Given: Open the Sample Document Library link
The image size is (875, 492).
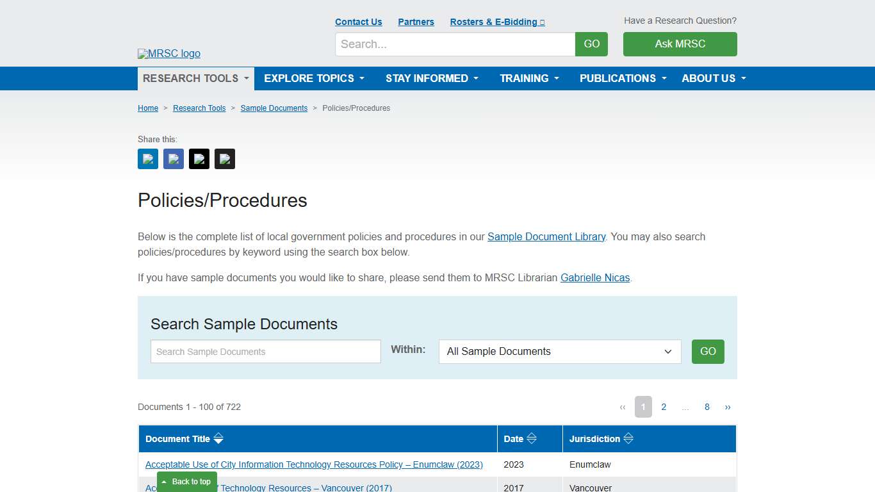Looking at the screenshot, I should tap(546, 236).
